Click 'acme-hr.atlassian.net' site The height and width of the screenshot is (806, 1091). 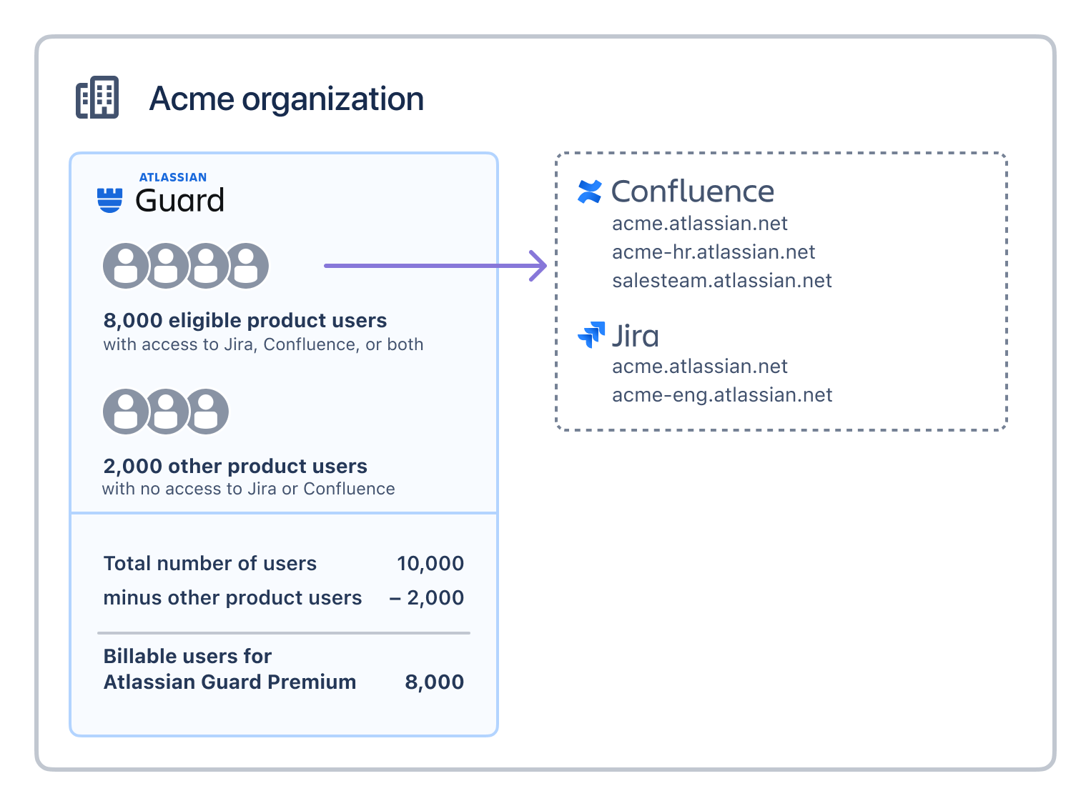[x=714, y=252]
